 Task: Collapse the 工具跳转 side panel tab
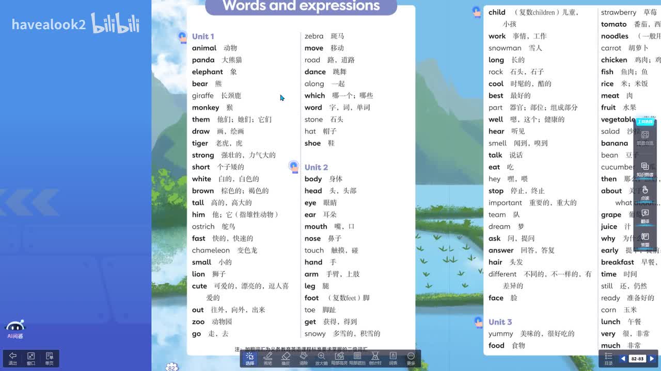645,122
